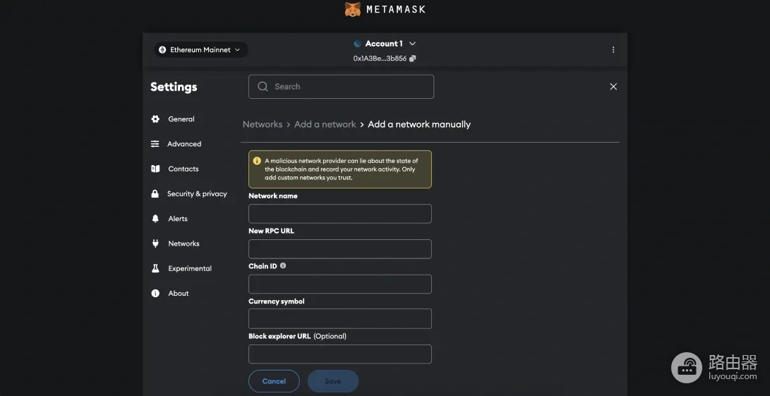Click the General gear icon
The width and height of the screenshot is (770, 396).
(155, 119)
